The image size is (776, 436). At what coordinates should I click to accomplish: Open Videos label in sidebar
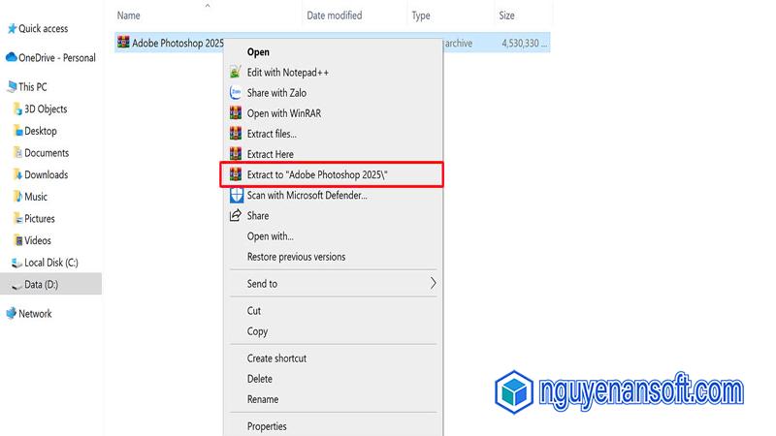pyautogui.click(x=38, y=240)
